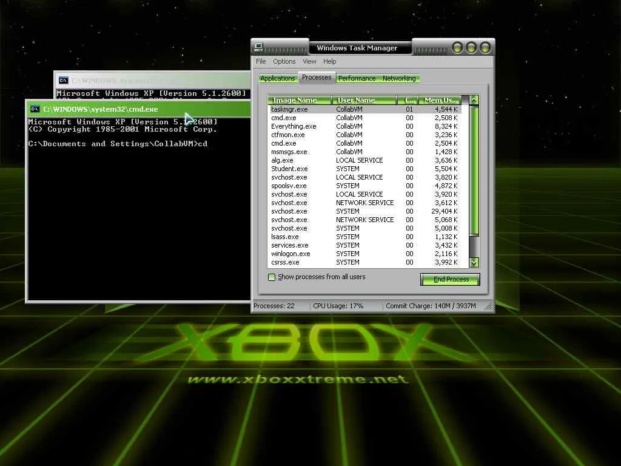Sort by Image Name column header

point(300,100)
